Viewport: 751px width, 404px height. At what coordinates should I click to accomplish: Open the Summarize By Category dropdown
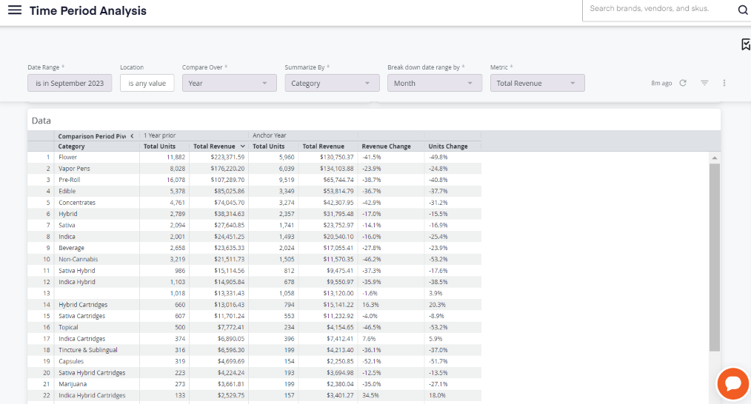(x=332, y=83)
